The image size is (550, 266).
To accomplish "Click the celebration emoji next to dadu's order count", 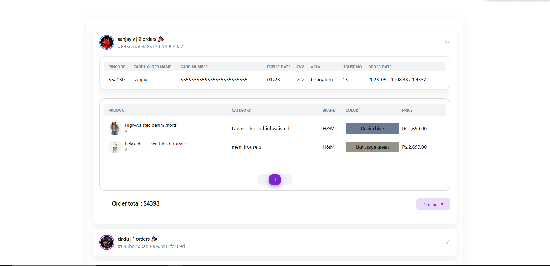I will (x=155, y=239).
